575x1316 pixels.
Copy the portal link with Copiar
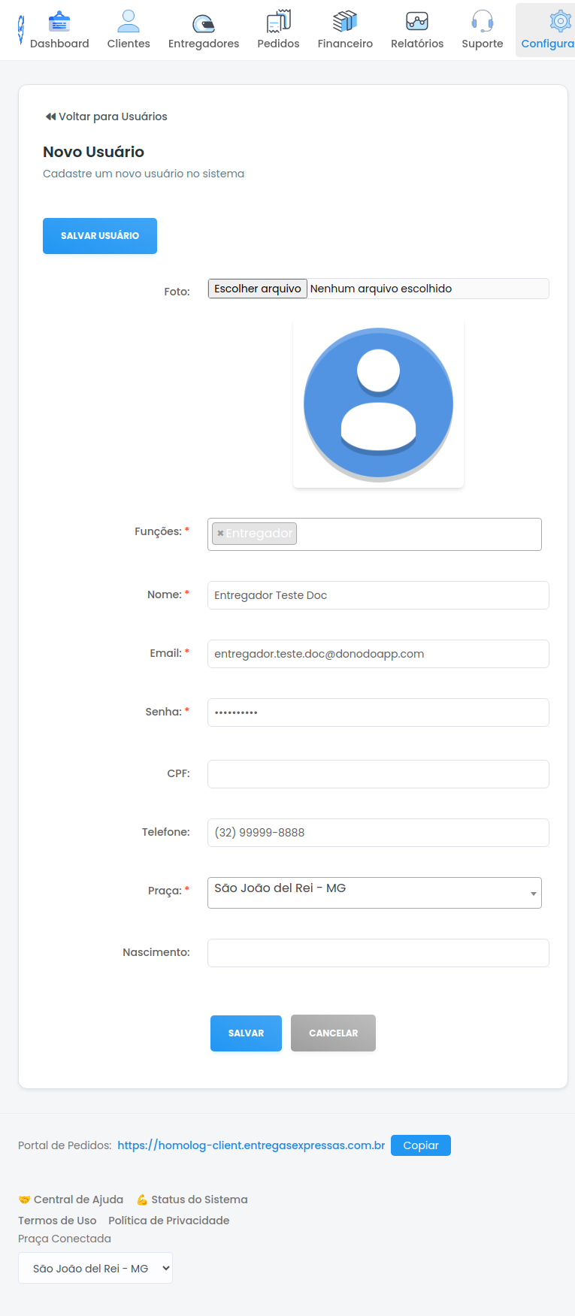420,1145
